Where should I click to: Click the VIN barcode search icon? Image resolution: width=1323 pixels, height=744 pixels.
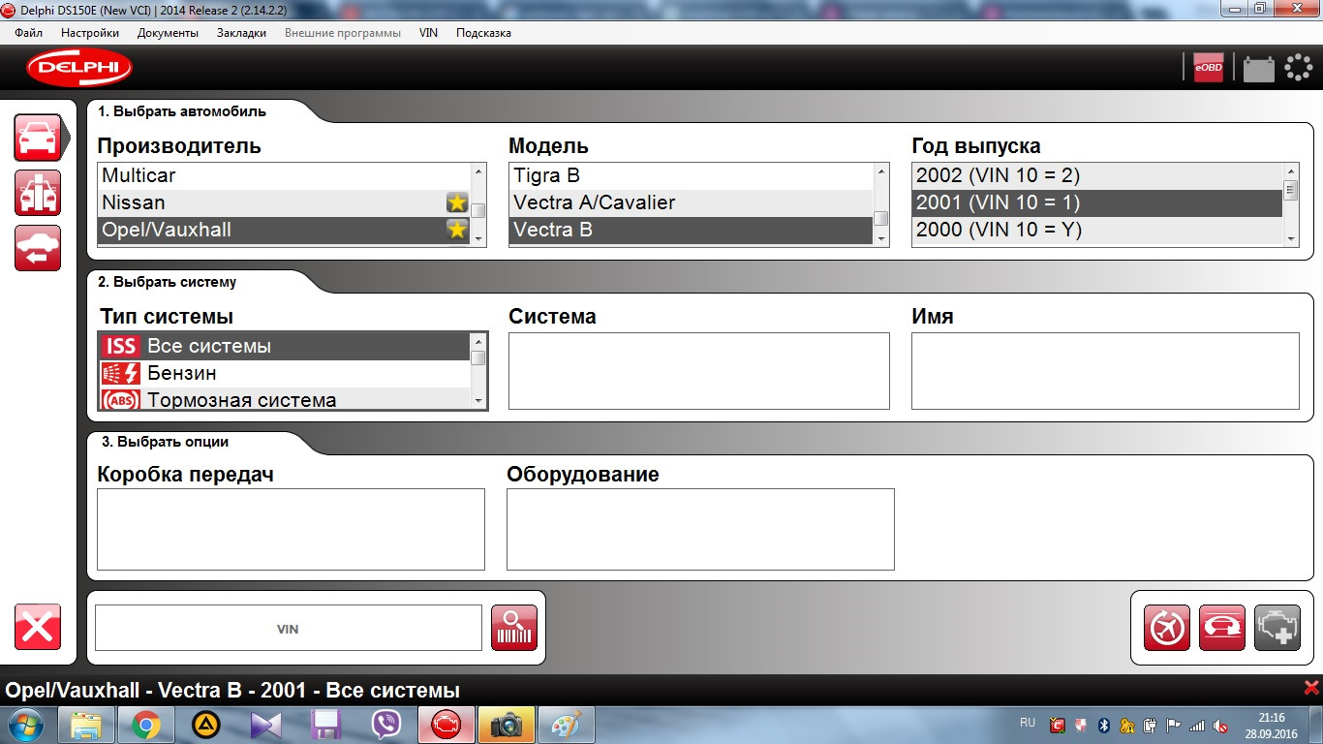click(x=514, y=628)
